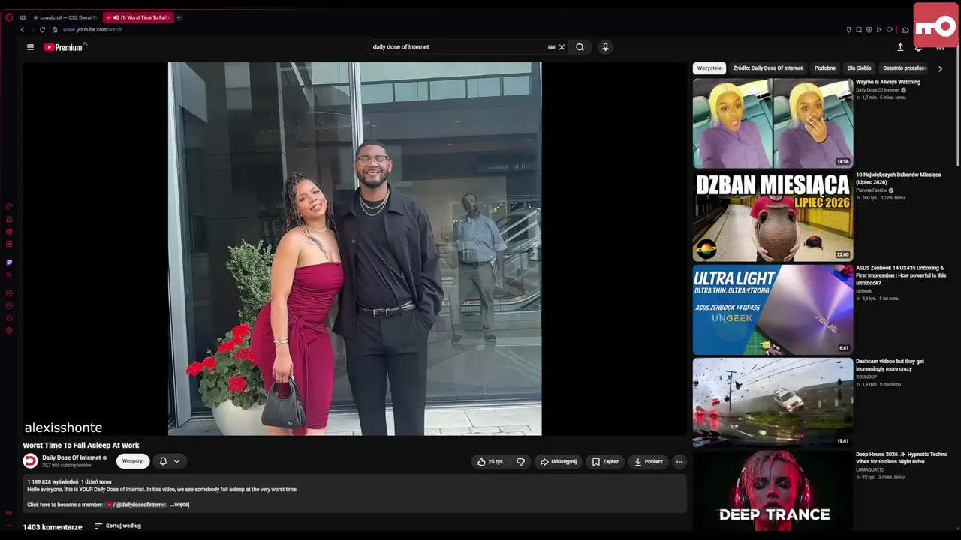Open the Opera workspaces icon beside the tabs

click(x=23, y=17)
